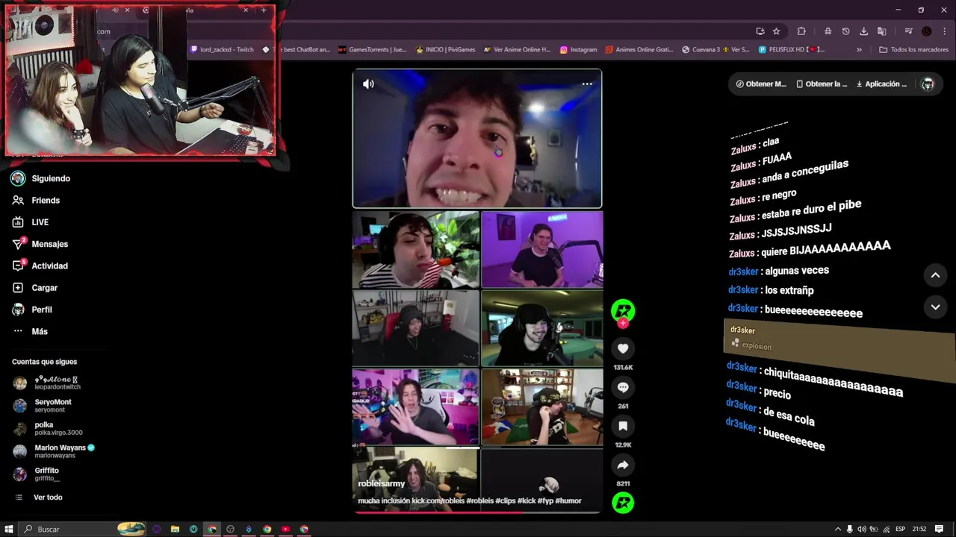The height and width of the screenshot is (537, 956).
Task: Open the incognito-style extension icon
Action: pyautogui.click(x=828, y=31)
